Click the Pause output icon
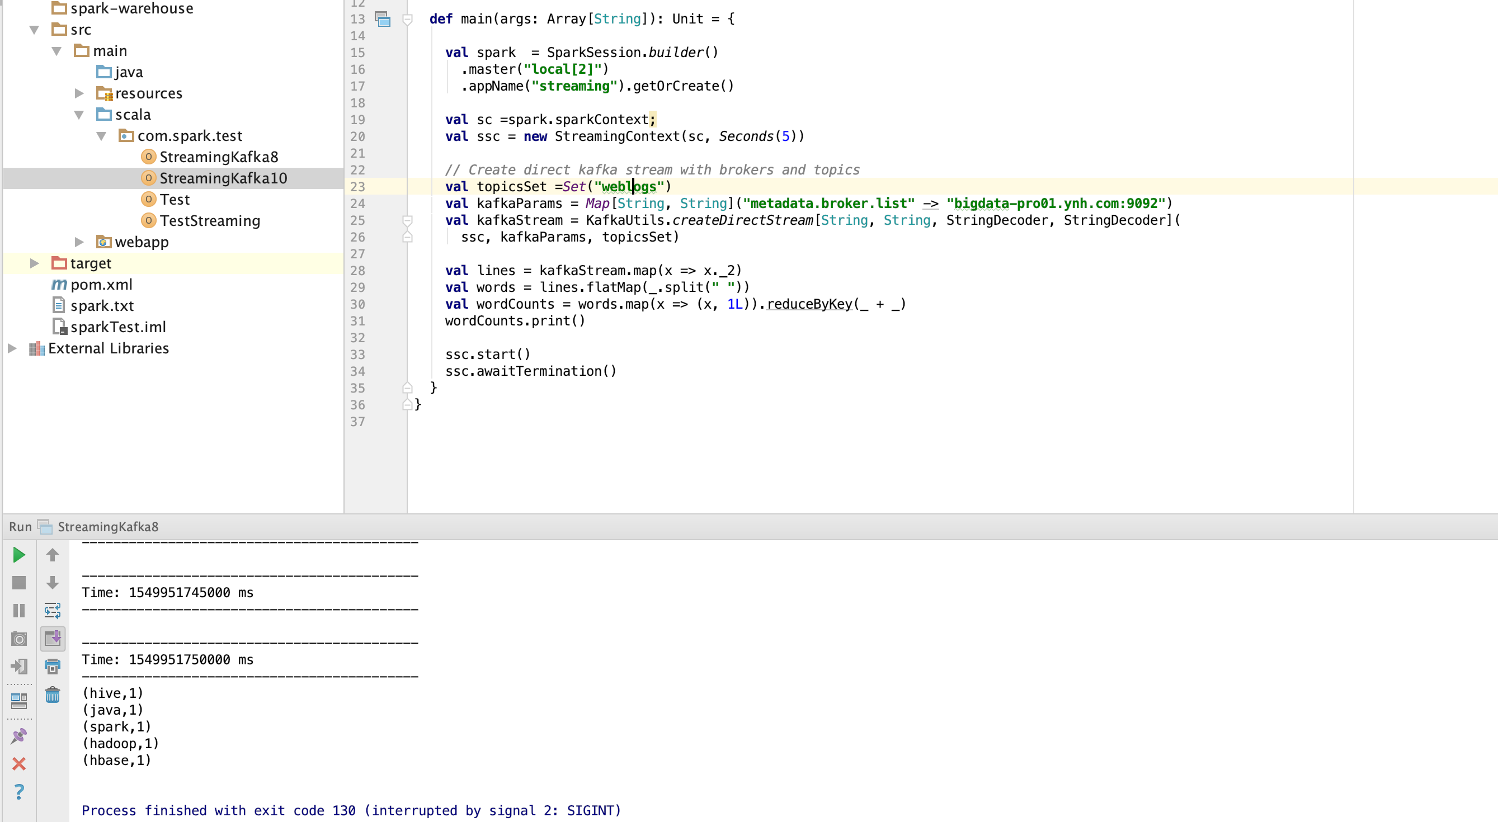This screenshot has height=822, width=1498. pos(18,611)
